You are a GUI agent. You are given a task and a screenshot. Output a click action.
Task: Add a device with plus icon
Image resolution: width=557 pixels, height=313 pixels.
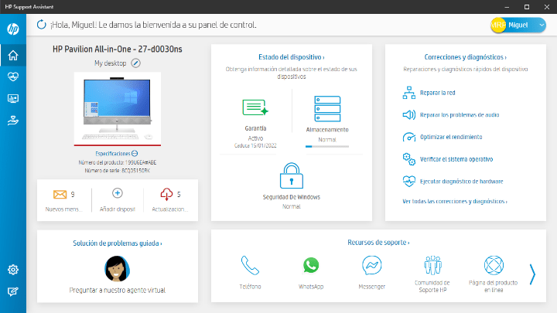[x=118, y=193]
